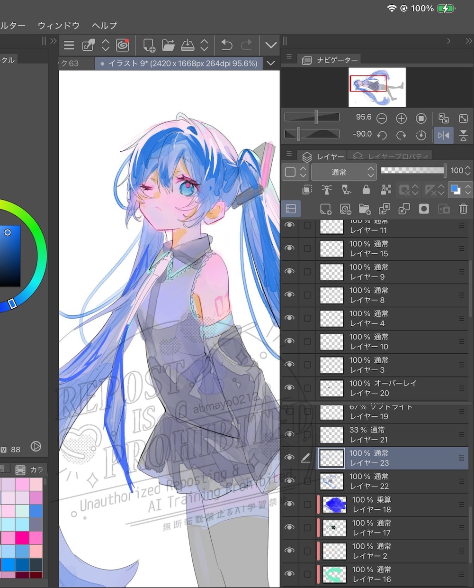Screen dimensions: 474x588
Task: Merge with lower layer icon
Action: (x=404, y=209)
